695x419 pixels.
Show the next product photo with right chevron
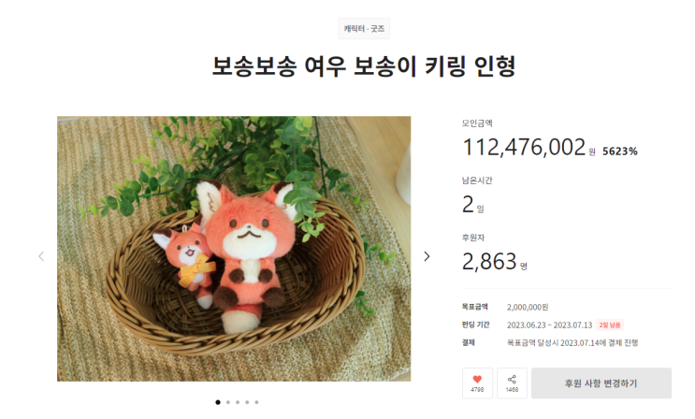tap(427, 256)
